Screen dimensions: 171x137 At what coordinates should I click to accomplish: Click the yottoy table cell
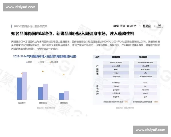click(116, 73)
